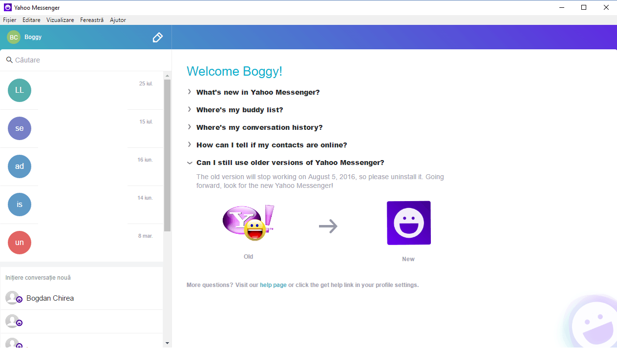This screenshot has height=349, width=617.
Task: Open conversation with se avatar
Action: [20, 128]
